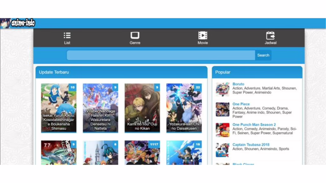Click episode badge 10 on Isekai card
Screen dimensions: 326x183
pyautogui.click(x=73, y=87)
